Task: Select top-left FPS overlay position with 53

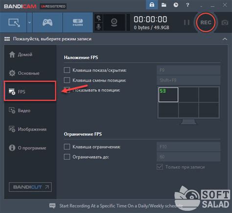Action: [x=168, y=95]
